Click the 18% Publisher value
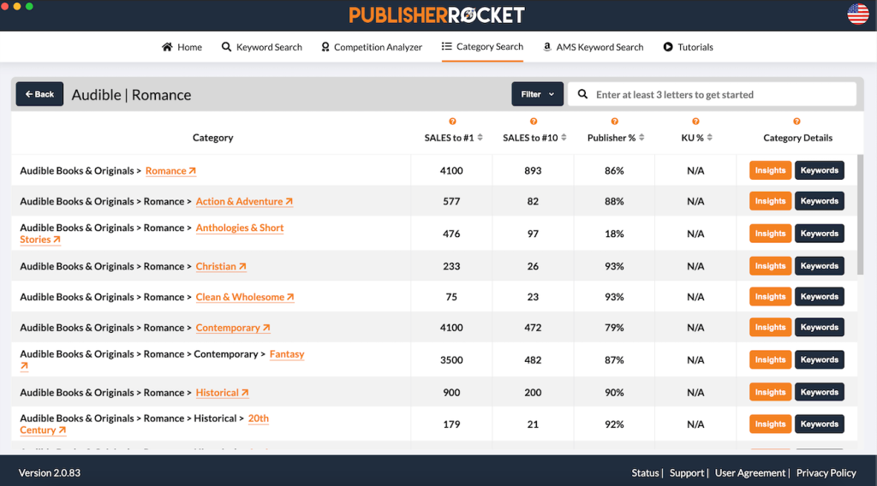The width and height of the screenshot is (877, 486). point(614,234)
